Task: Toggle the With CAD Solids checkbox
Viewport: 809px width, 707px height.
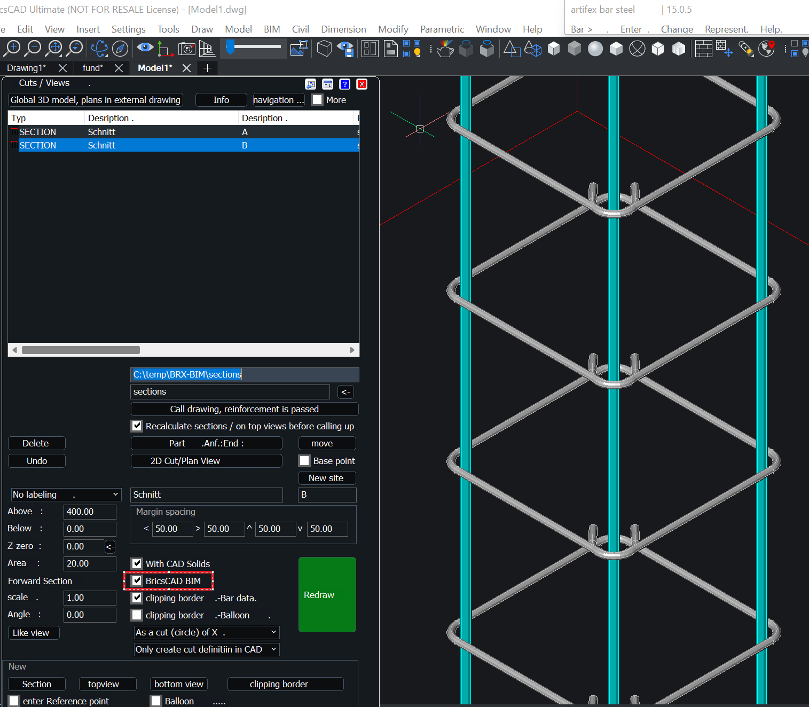Action: click(x=137, y=564)
